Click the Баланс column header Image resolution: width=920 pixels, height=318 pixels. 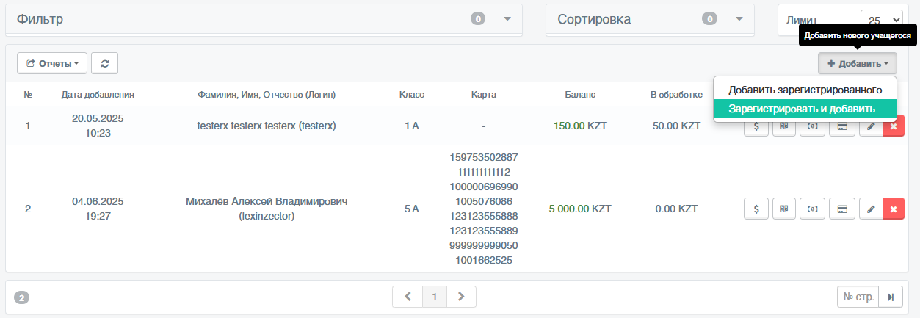pyautogui.click(x=580, y=95)
